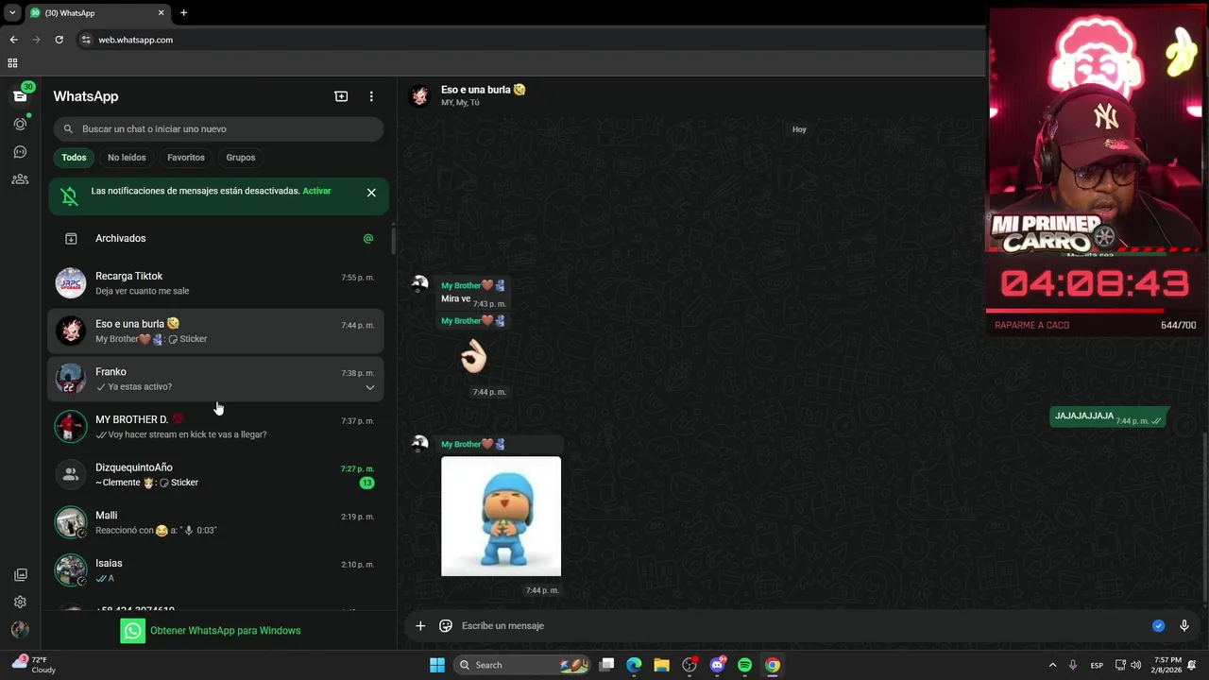This screenshot has width=1209, height=680.
Task: Click the OK hand emoji message
Action: tap(473, 357)
